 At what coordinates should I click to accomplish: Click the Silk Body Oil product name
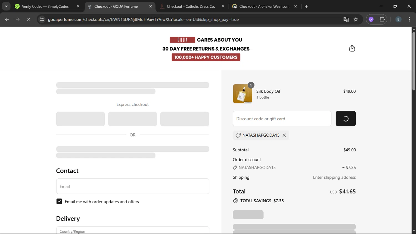pos(268,91)
